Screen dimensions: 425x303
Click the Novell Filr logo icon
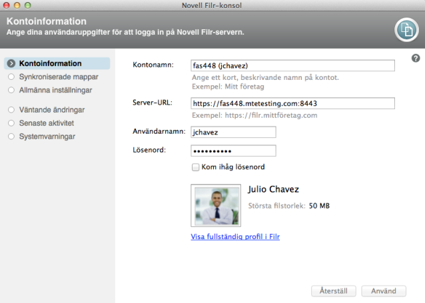tap(406, 30)
